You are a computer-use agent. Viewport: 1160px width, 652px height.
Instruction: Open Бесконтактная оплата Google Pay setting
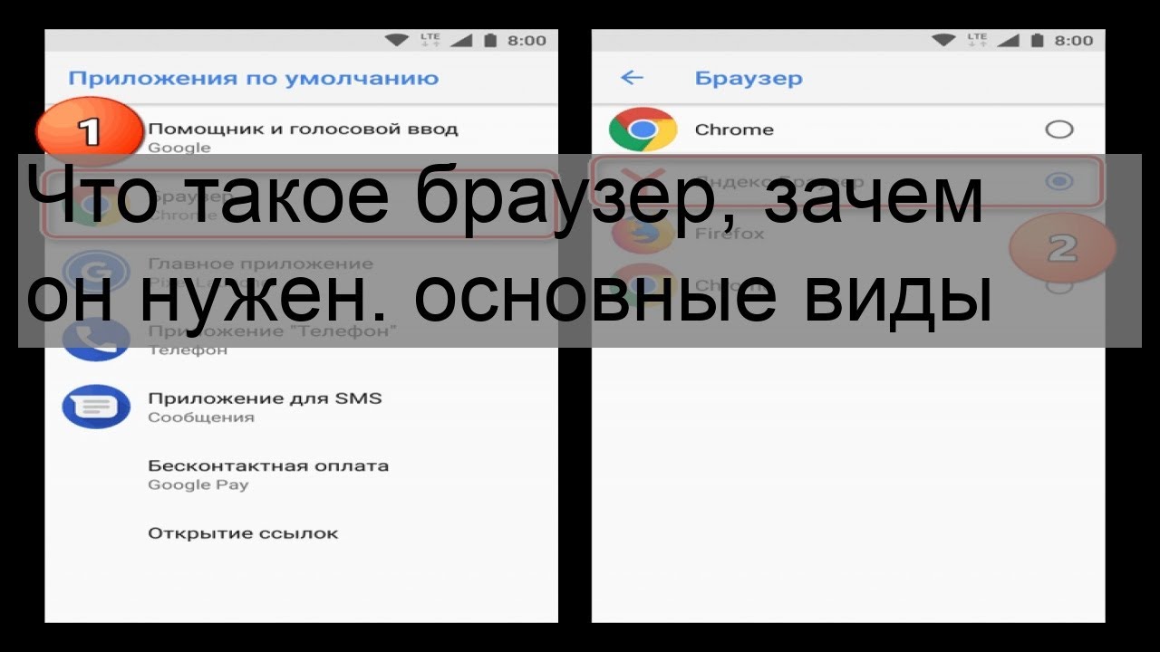coord(268,475)
